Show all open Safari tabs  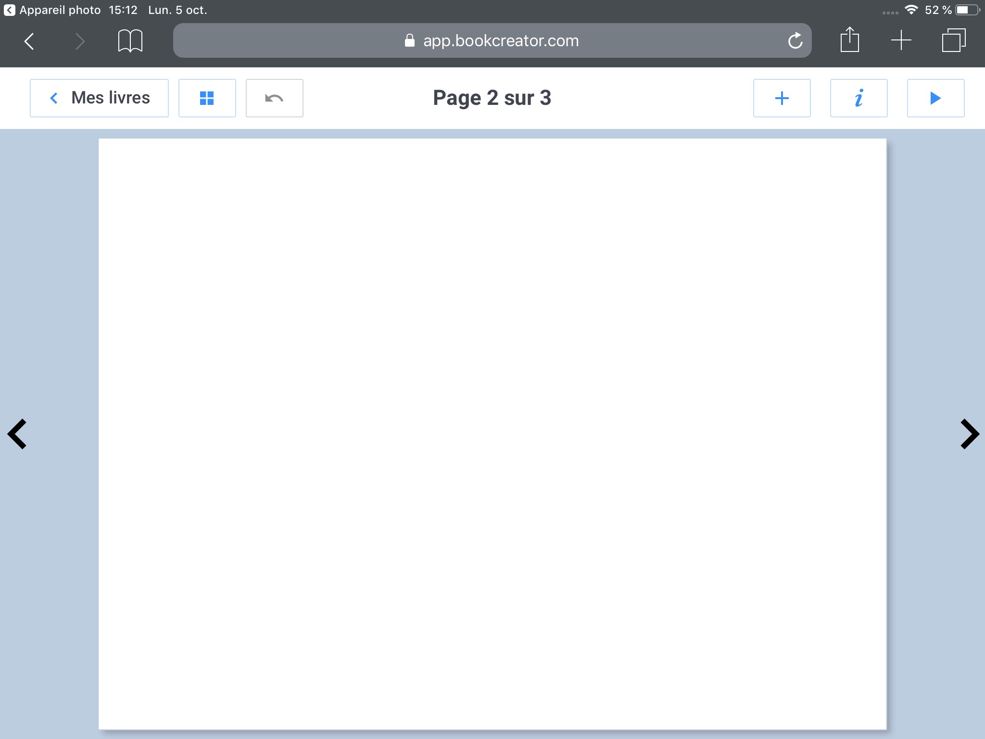[953, 40]
